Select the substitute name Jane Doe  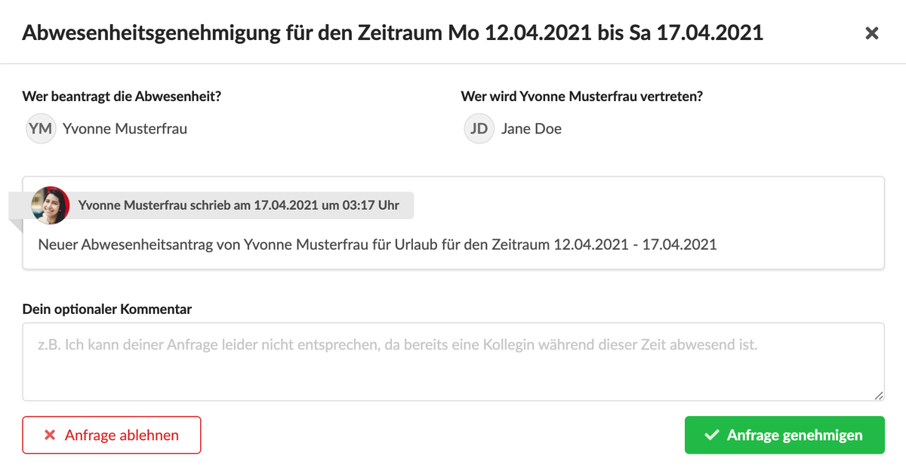(532, 129)
